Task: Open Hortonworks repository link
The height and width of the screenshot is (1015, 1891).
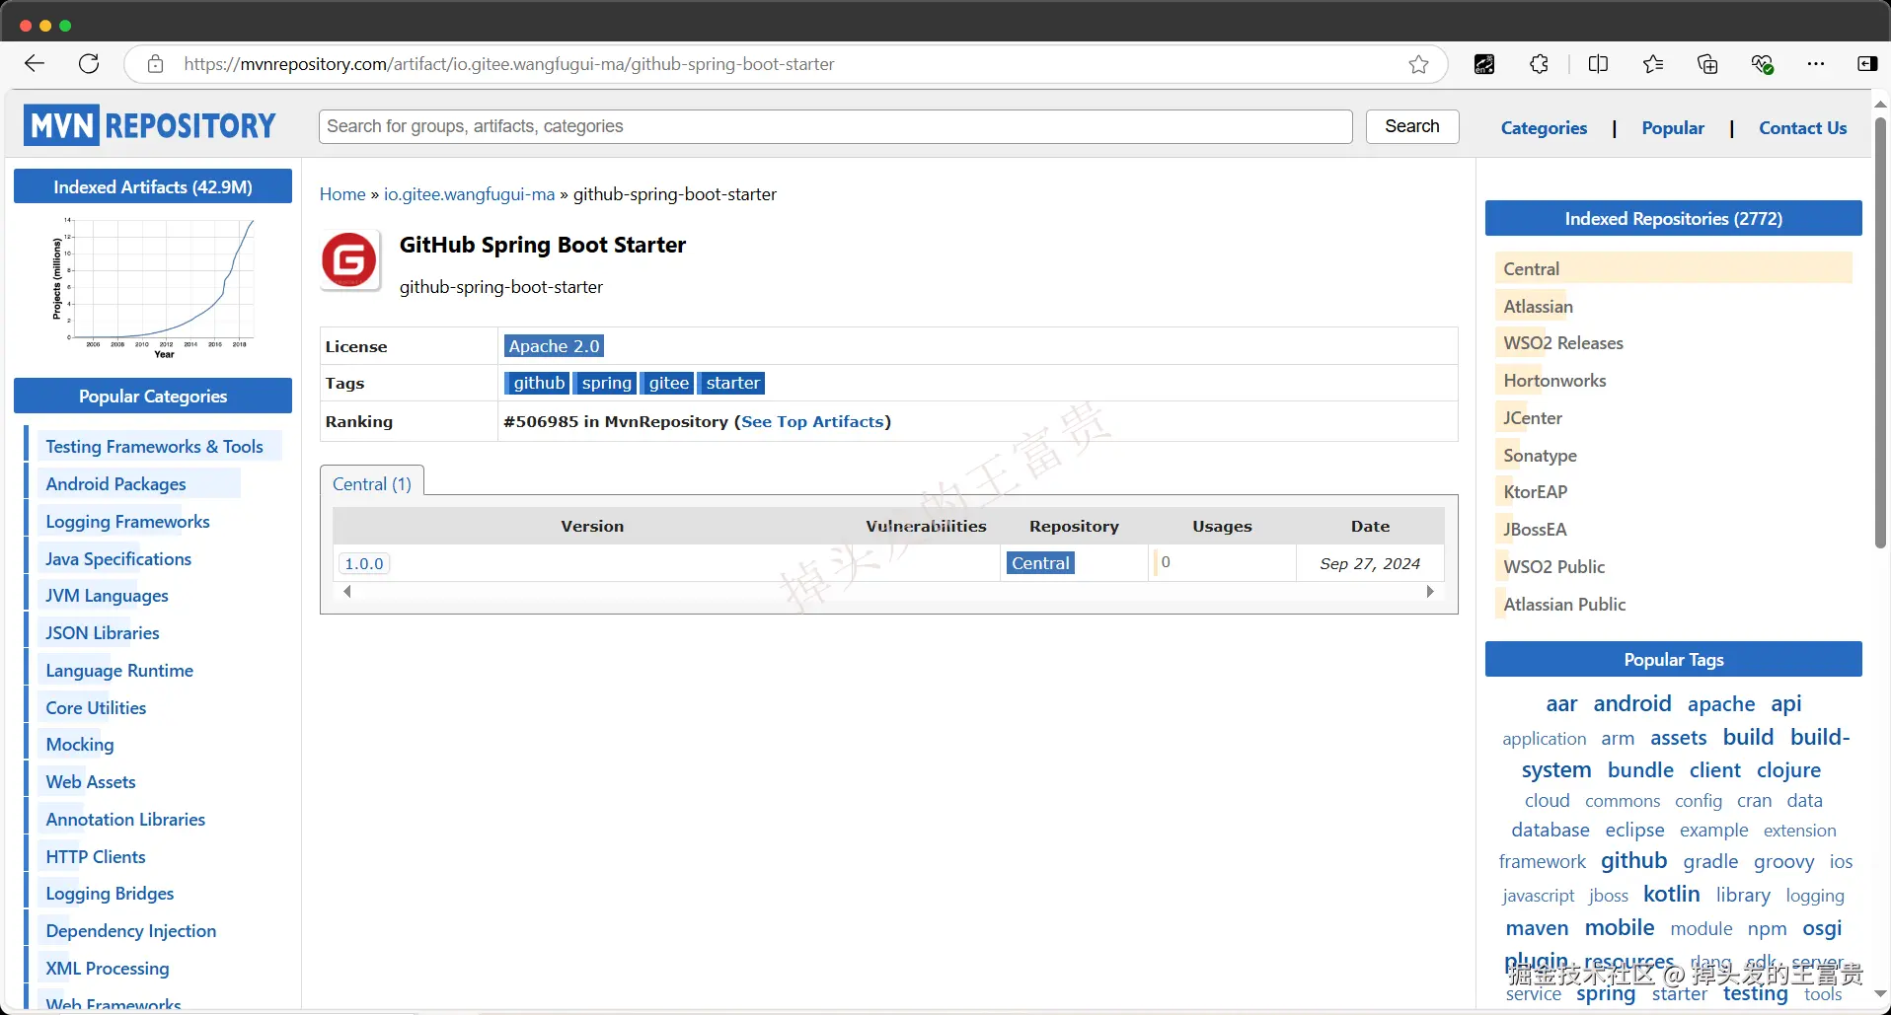Action: point(1554,381)
